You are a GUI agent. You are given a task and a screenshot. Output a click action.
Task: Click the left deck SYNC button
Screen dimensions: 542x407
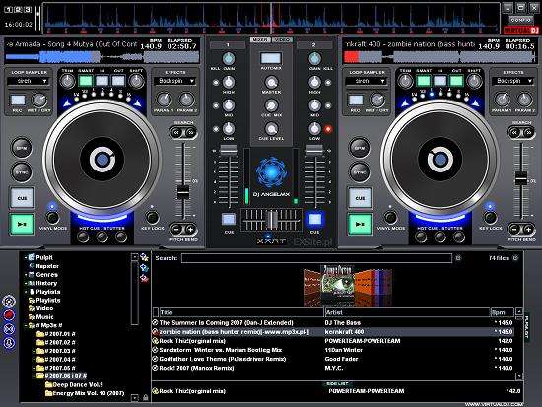(x=22, y=171)
